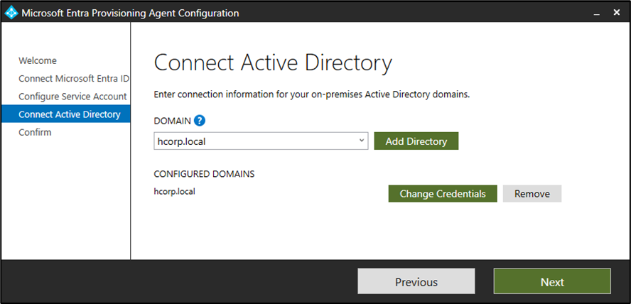Open the Connect Microsoft Entra ID step
The width and height of the screenshot is (631, 304).
pos(72,79)
